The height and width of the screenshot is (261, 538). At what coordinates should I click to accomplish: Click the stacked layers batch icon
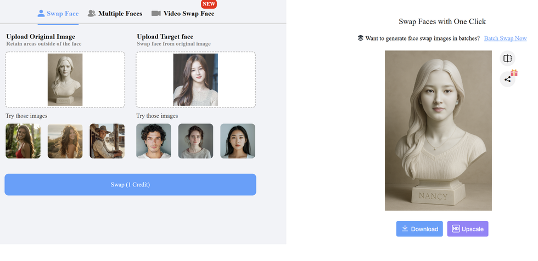click(x=360, y=38)
